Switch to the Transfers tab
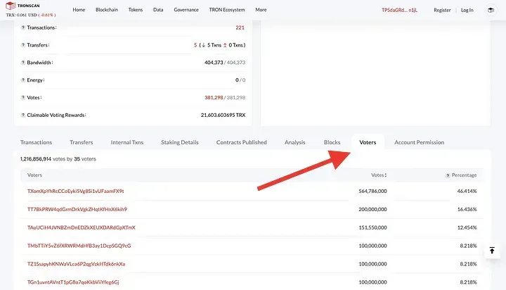 pyautogui.click(x=82, y=142)
